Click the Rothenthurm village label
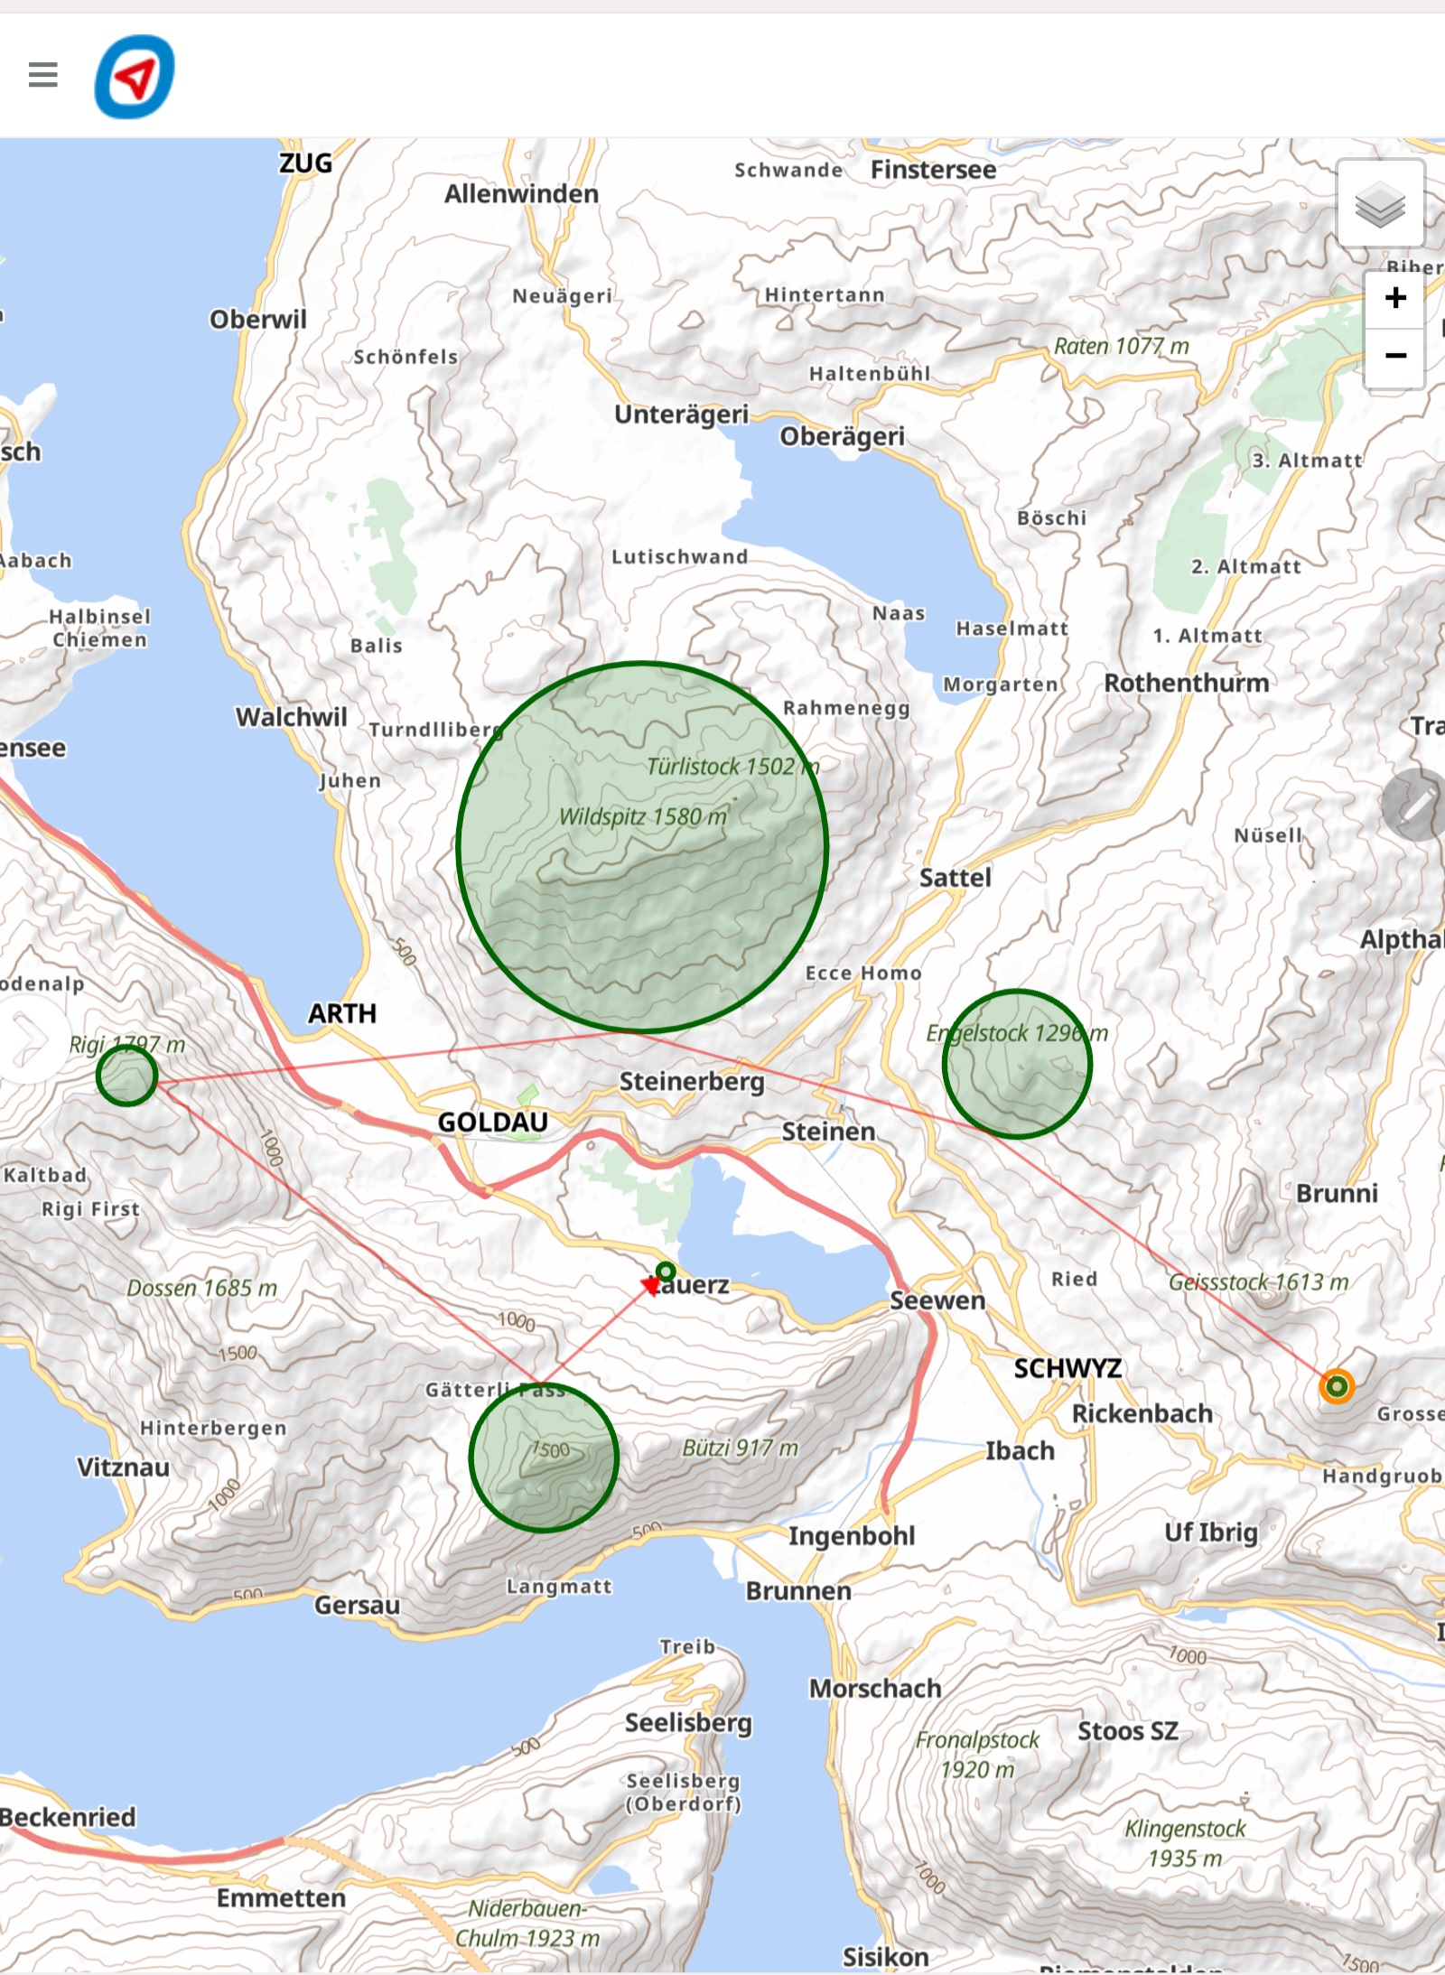 coord(1186,683)
